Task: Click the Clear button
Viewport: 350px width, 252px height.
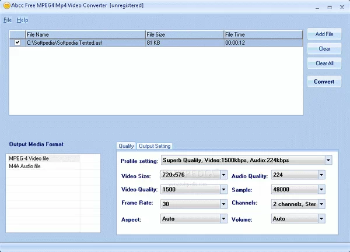Action: [x=324, y=48]
